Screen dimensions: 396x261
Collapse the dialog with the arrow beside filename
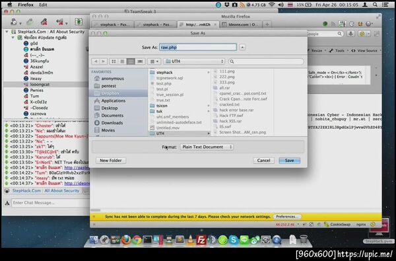(x=242, y=47)
